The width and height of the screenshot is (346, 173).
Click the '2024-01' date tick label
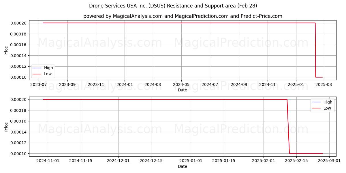click(125, 85)
